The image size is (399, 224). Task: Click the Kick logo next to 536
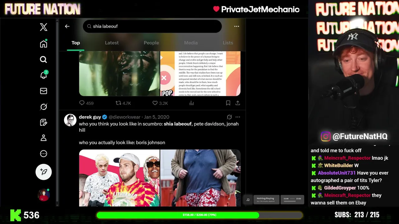16,215
